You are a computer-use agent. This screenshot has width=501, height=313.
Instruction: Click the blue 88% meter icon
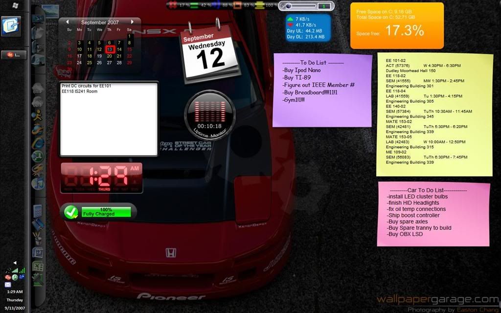(216, 5)
